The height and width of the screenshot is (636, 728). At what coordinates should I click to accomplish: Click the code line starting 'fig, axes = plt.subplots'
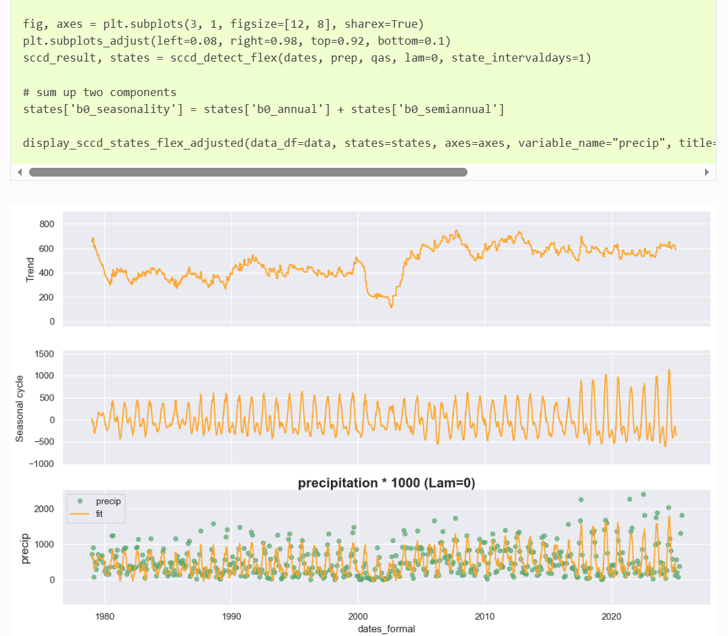(x=223, y=24)
